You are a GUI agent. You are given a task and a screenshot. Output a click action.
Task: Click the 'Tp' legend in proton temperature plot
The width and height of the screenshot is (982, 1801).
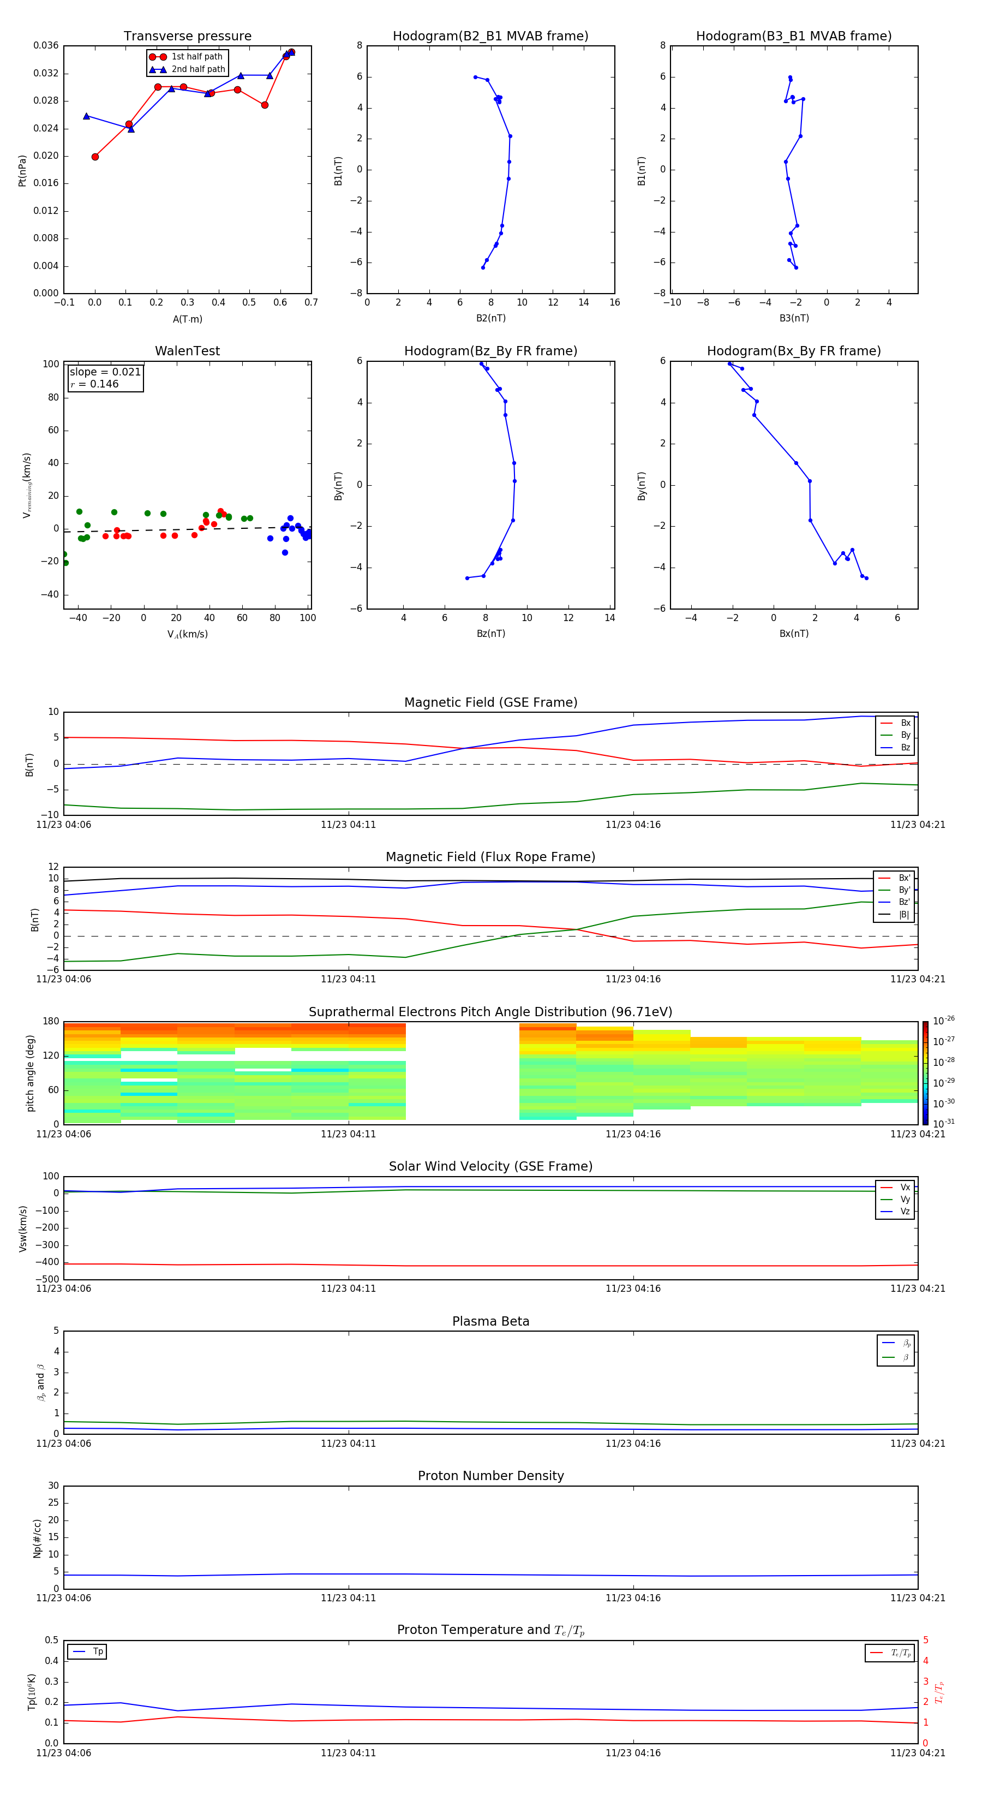(87, 1651)
